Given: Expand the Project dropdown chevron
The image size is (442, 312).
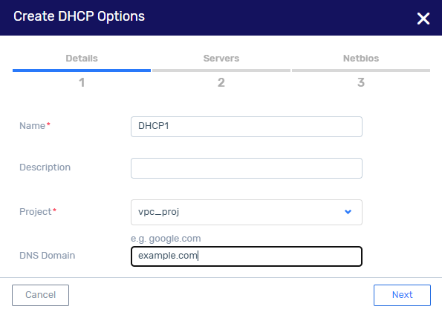Looking at the screenshot, I should 348,212.
